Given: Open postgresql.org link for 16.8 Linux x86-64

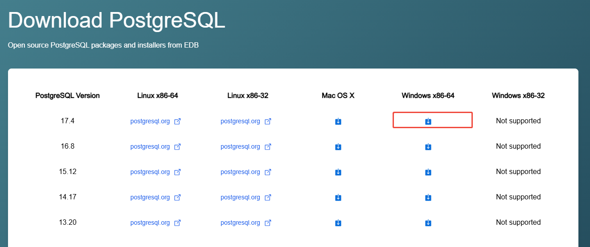Looking at the screenshot, I should [x=150, y=146].
